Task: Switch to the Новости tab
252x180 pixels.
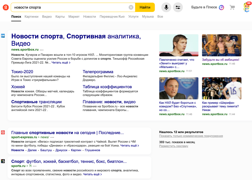Action: pos(90,17)
